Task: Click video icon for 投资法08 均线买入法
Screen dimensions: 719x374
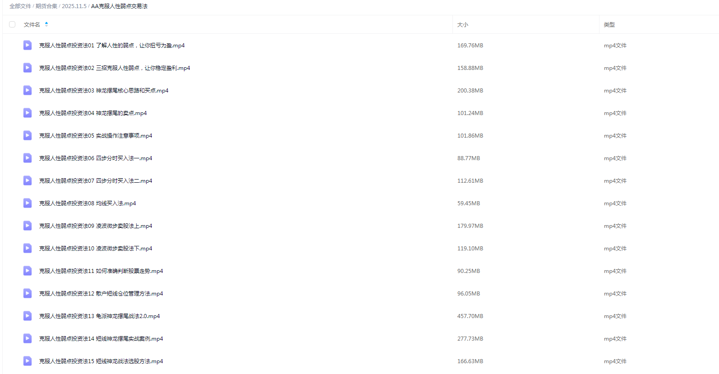Action: 28,203
